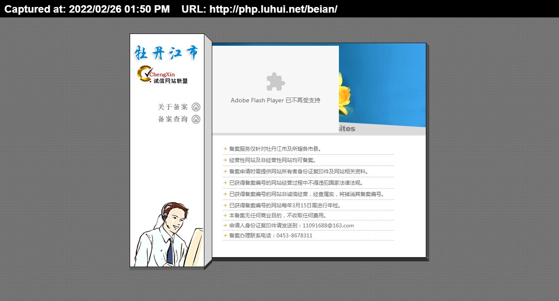Click the arrow bullet before 备案服务仅针对

point(225,149)
